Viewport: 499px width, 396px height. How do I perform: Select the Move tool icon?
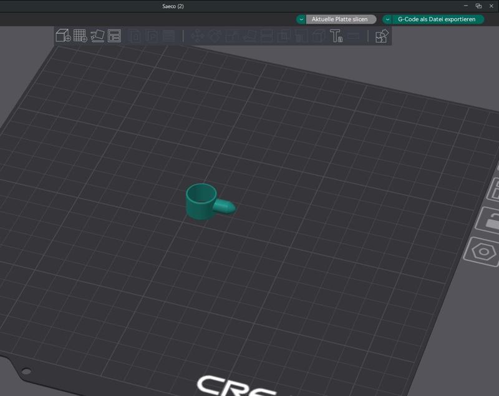[x=197, y=36]
